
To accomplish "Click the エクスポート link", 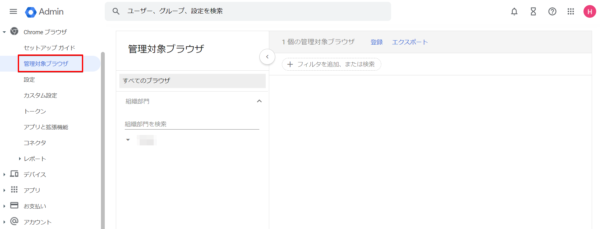I will 410,42.
